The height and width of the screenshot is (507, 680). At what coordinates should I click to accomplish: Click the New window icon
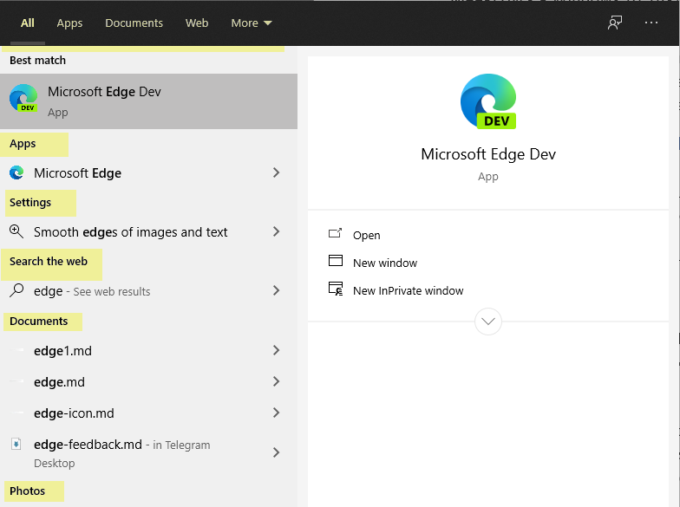[335, 260]
